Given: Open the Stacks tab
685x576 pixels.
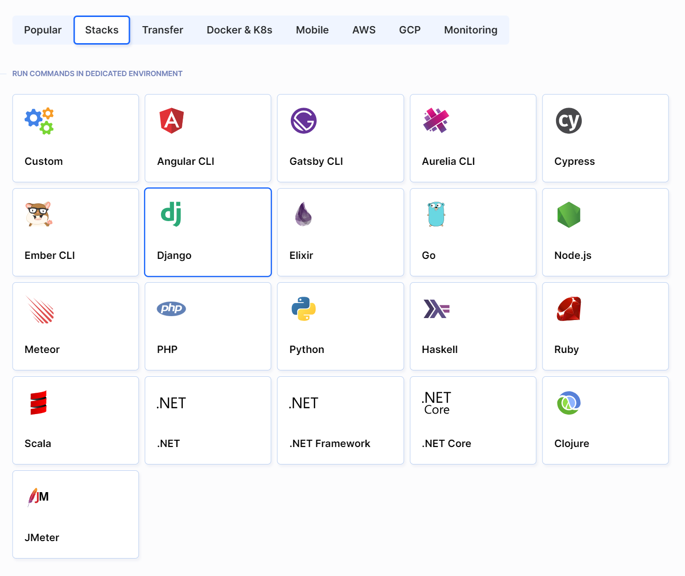Looking at the screenshot, I should [102, 30].
